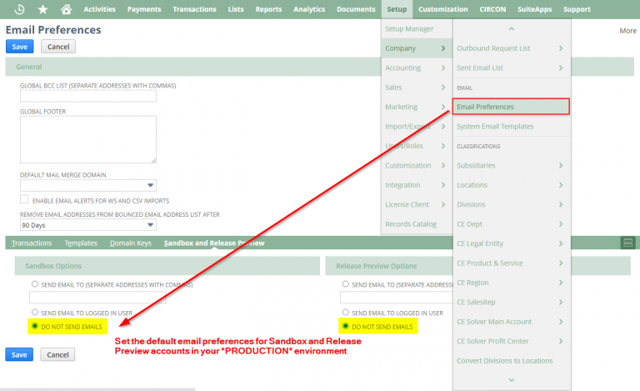The width and height of the screenshot is (640, 391).
Task: Open the Reports menu
Action: click(x=268, y=9)
